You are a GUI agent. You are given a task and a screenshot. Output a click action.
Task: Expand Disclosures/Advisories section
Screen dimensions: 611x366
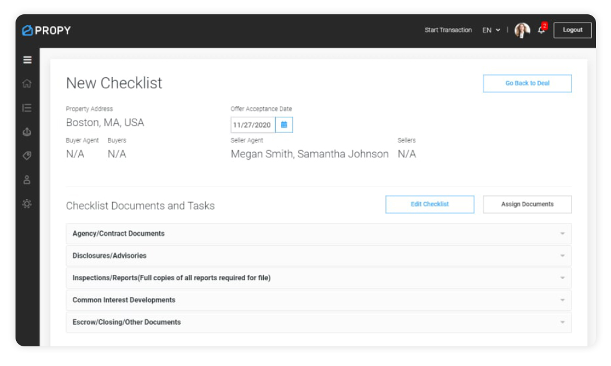tap(318, 256)
